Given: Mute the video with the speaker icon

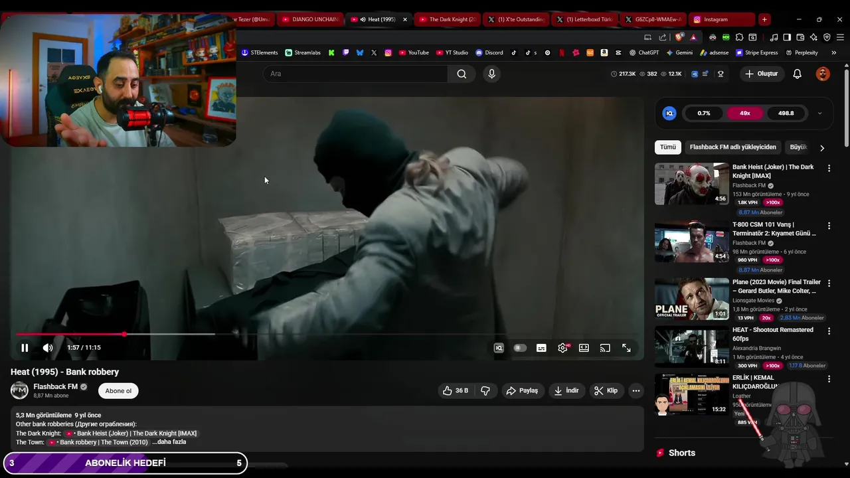Looking at the screenshot, I should pyautogui.click(x=48, y=348).
